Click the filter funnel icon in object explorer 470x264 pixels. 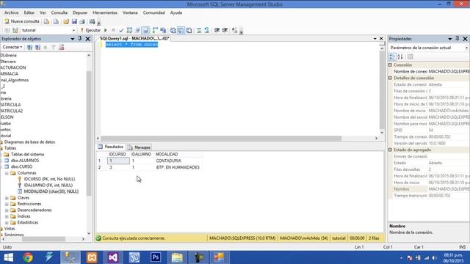(x=53, y=47)
